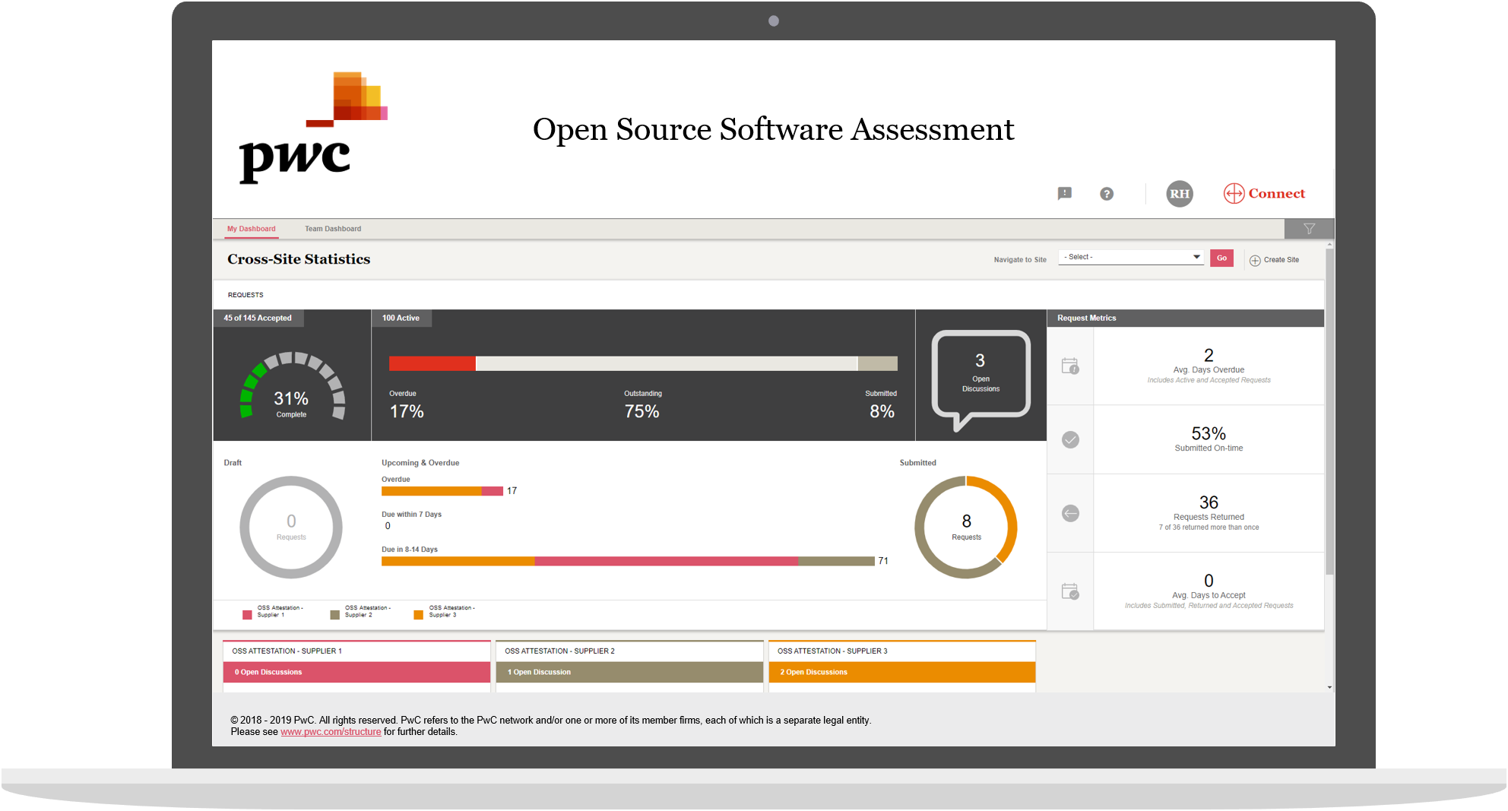Viewport: 1508px width, 811px height.
Task: Switch to My Dashboard tab
Action: 252,229
